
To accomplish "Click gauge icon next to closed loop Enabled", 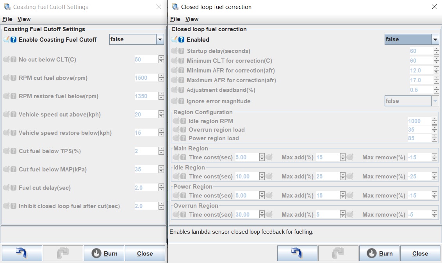I will point(174,40).
